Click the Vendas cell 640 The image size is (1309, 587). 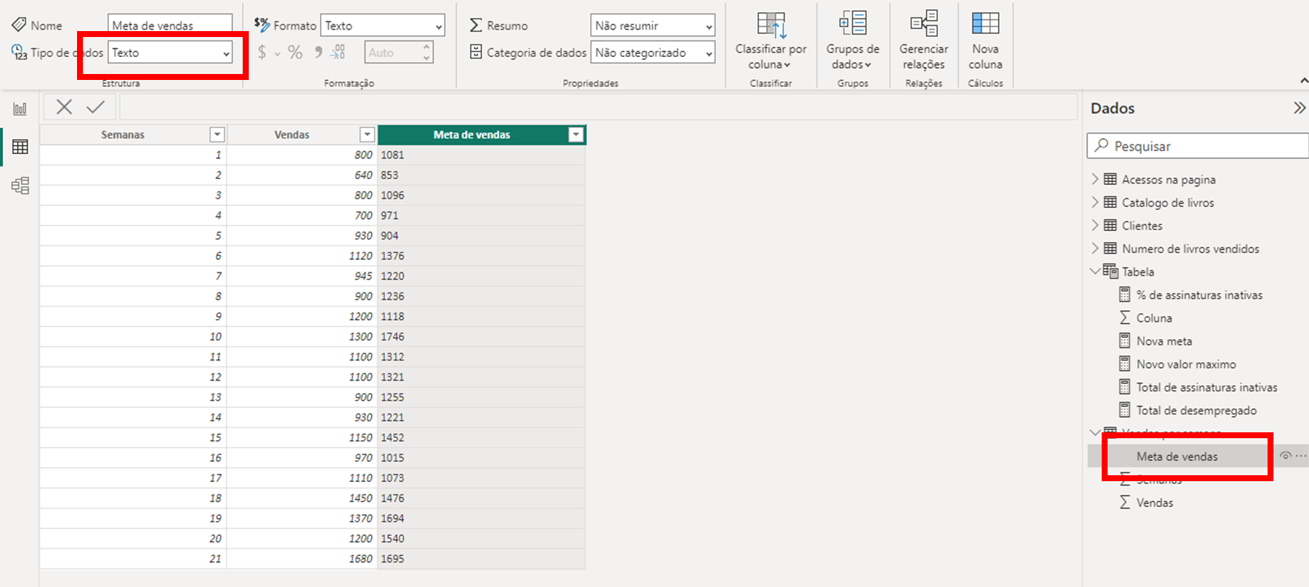coord(302,175)
